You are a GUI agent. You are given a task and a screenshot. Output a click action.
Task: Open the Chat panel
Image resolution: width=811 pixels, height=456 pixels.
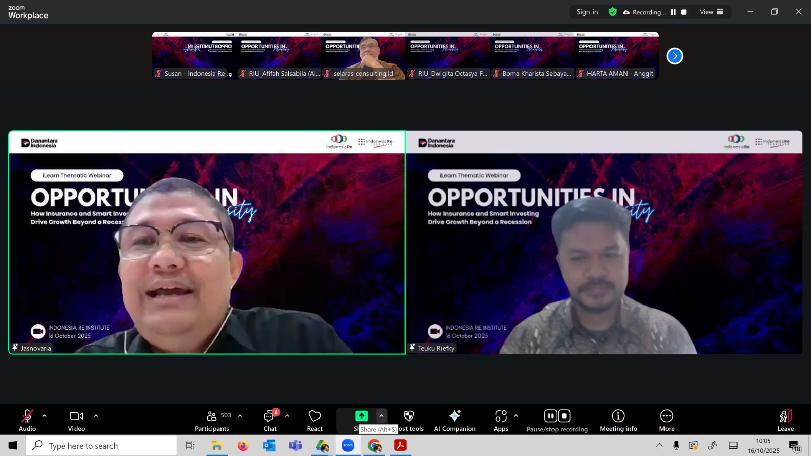(x=270, y=420)
